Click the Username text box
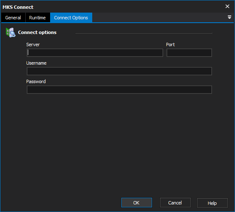This screenshot has width=235, height=212. (119, 71)
